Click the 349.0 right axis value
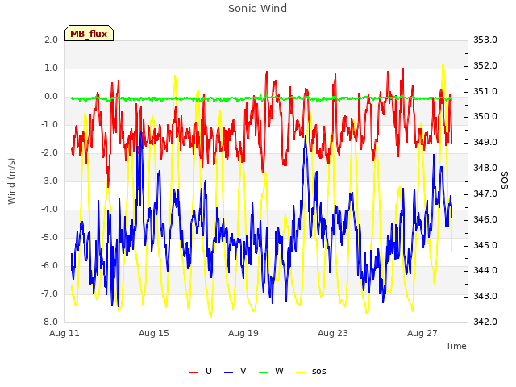516x387 pixels. 485,143
